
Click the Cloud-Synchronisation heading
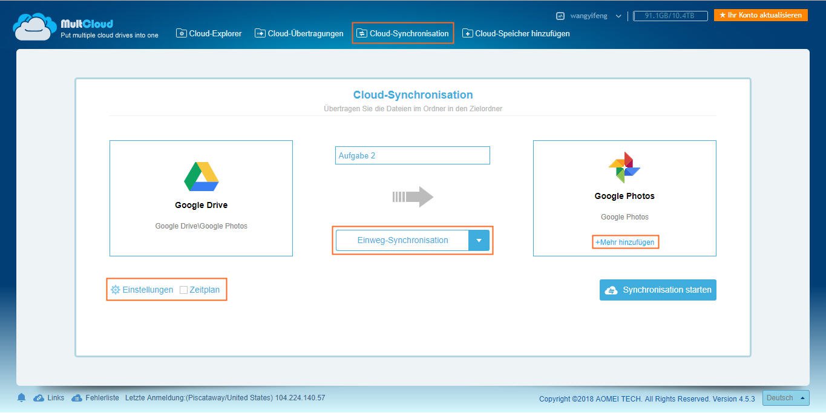tap(413, 95)
